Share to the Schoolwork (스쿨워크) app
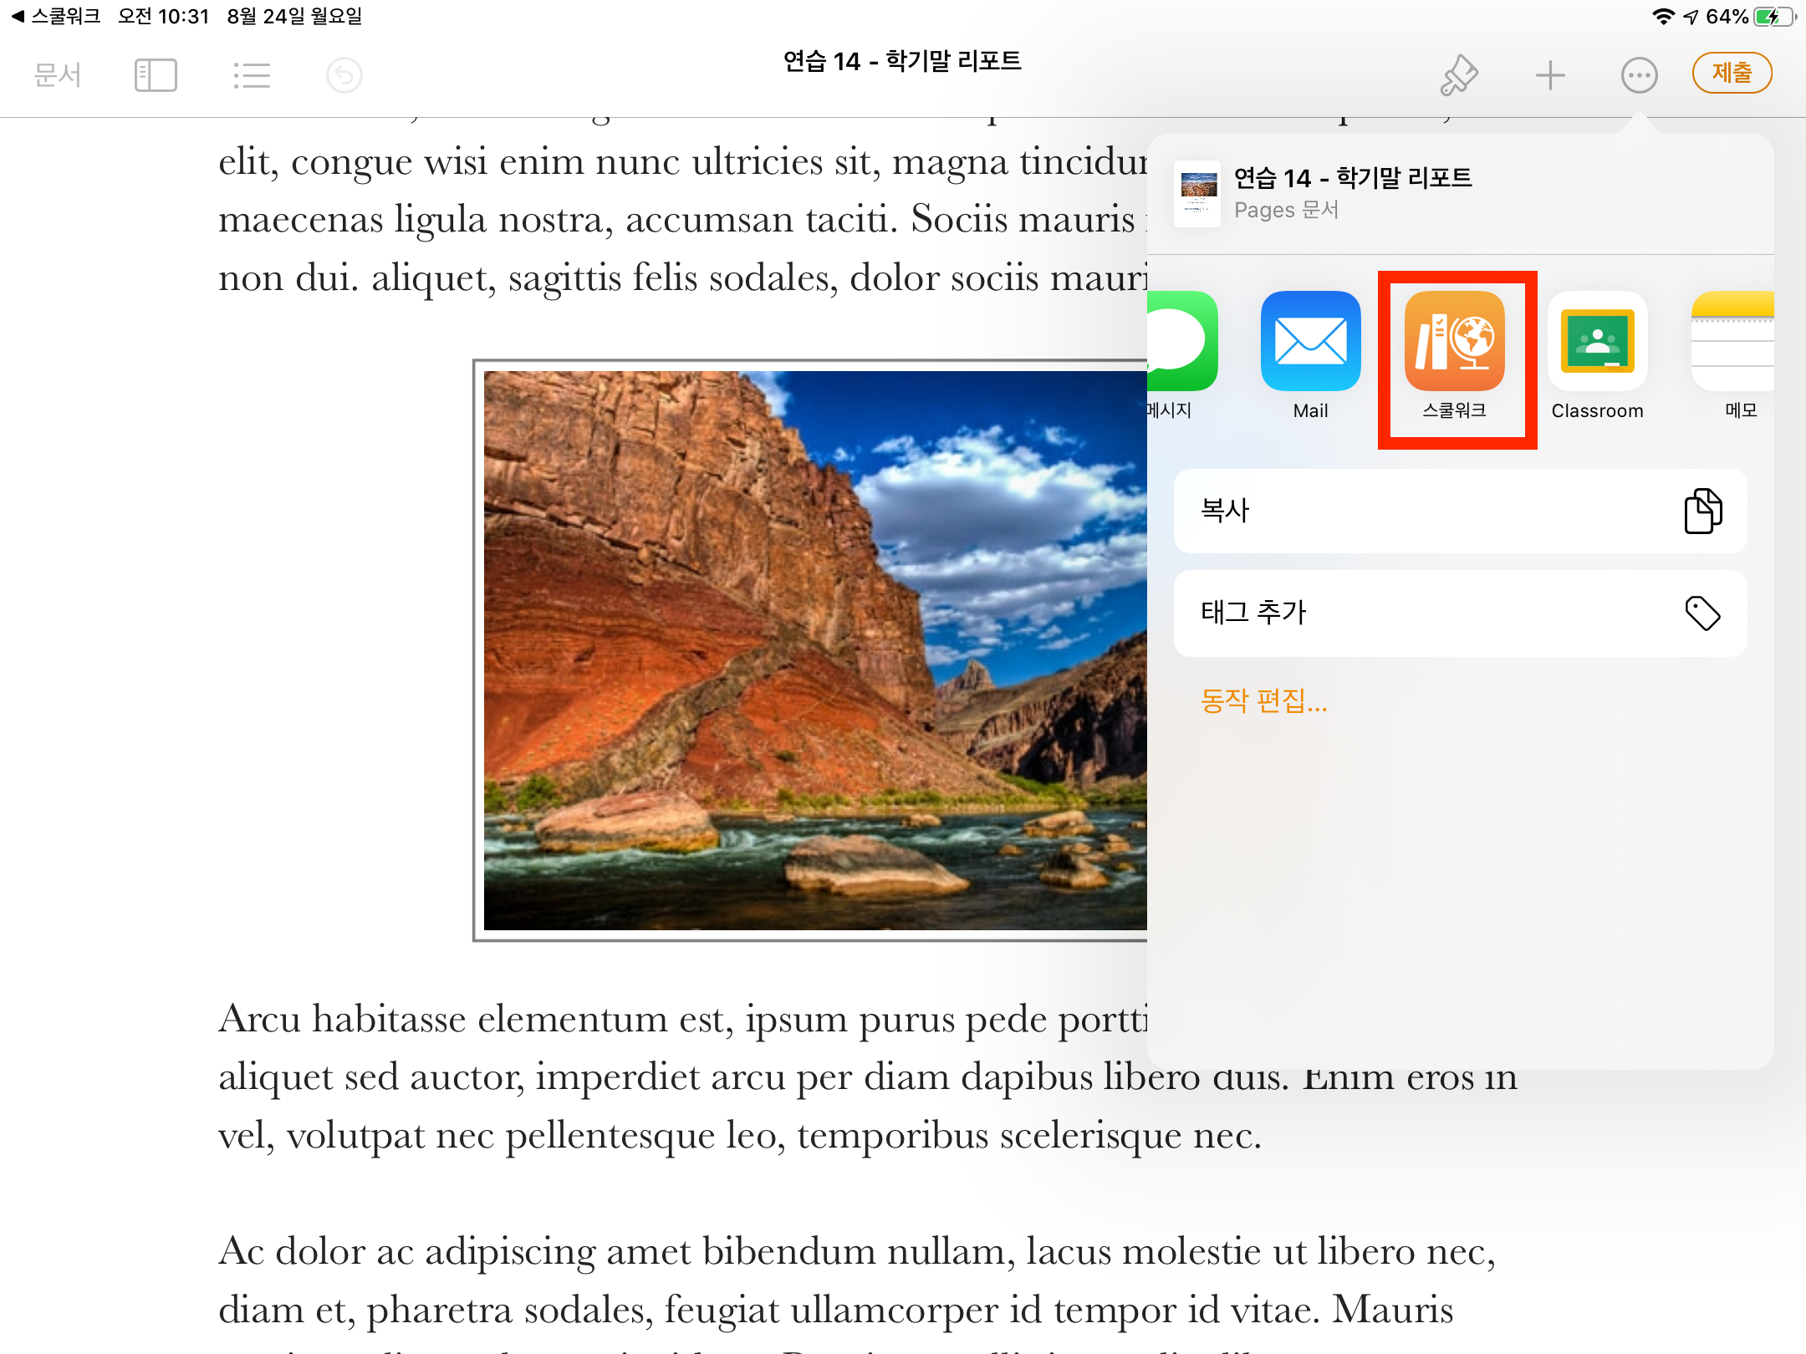This screenshot has width=1806, height=1354. point(1454,341)
